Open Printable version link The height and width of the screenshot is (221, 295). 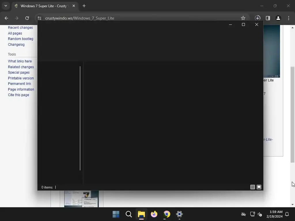tap(21, 78)
